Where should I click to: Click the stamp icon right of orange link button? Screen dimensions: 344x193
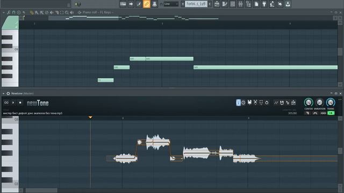click(x=154, y=4)
